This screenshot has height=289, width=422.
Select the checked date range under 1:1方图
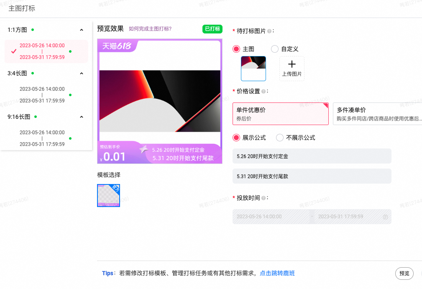[x=46, y=51]
